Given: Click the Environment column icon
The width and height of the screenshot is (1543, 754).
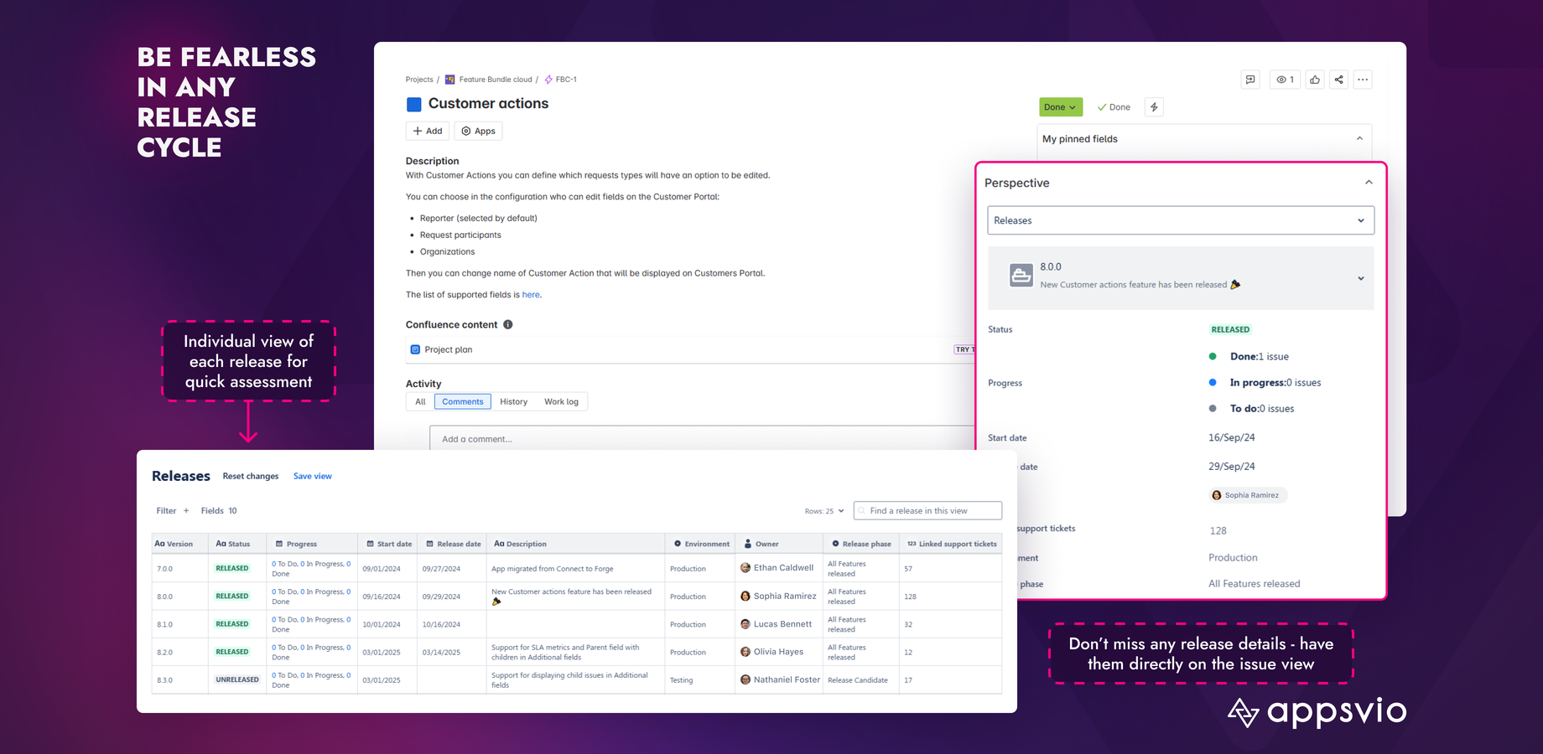Looking at the screenshot, I should click(678, 544).
